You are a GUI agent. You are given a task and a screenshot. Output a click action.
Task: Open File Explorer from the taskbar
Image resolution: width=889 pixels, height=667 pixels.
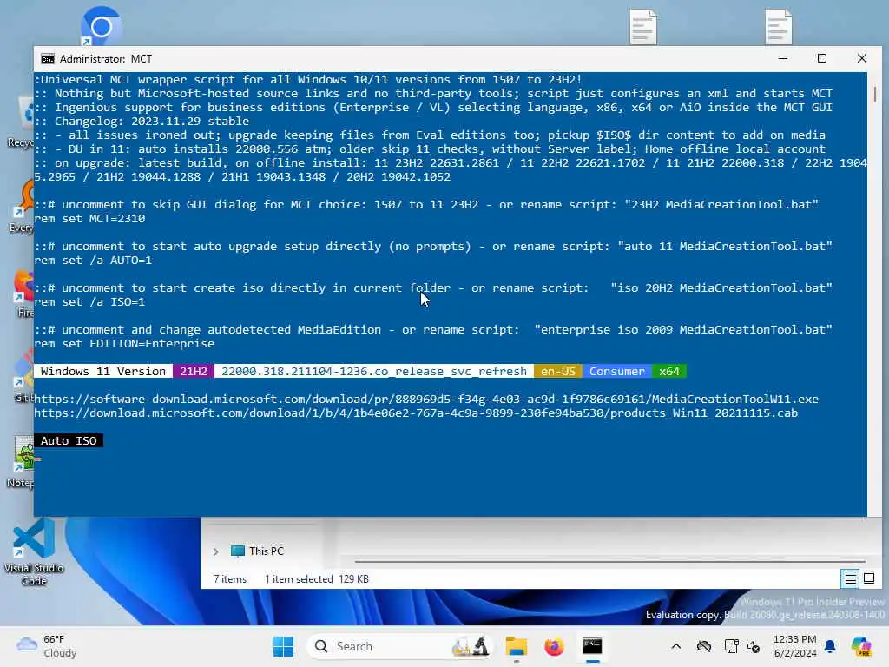pos(517,646)
